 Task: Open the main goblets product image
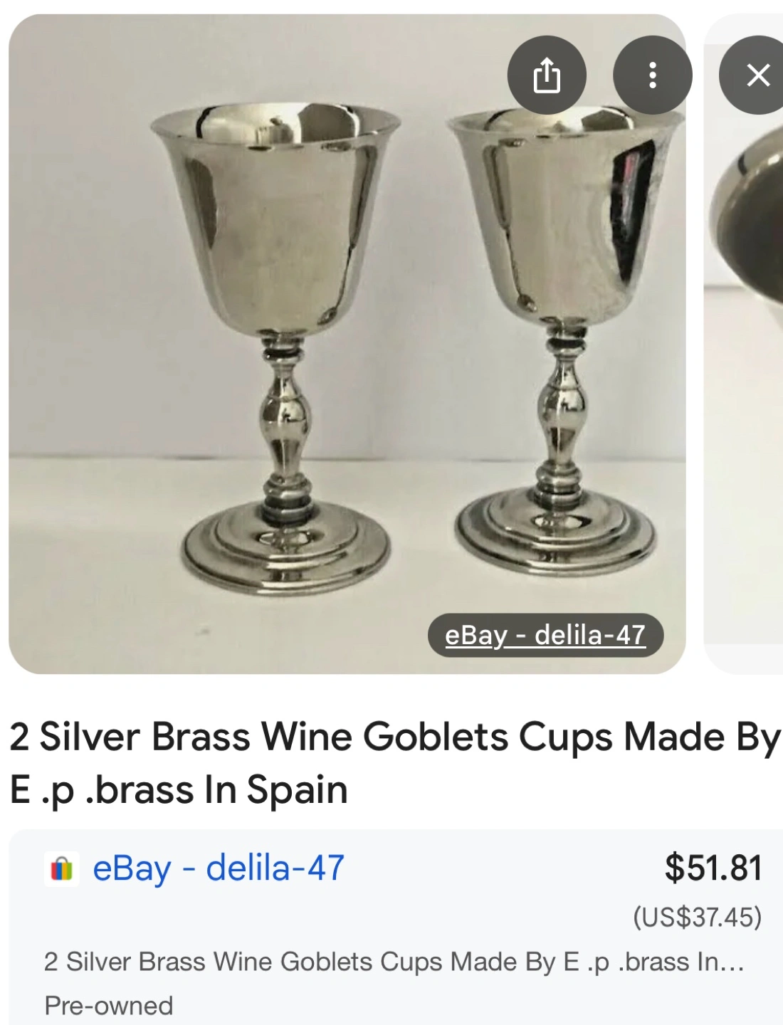point(347,344)
